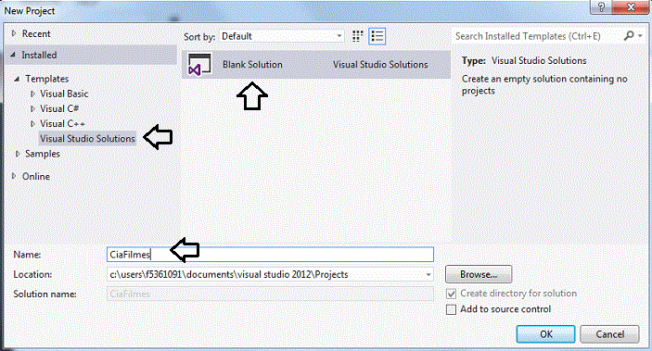The width and height of the screenshot is (652, 351).
Task: Select the Templates label
Action: [x=47, y=79]
